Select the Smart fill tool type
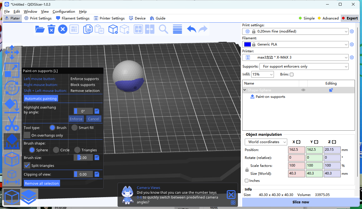Image resolution: width=362 pixels, height=209 pixels. point(74,128)
